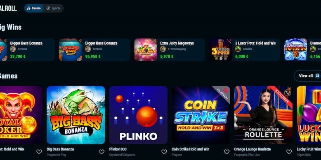Open Lucky Fruit Wins game tile
The image size is (321, 160).
tap(309, 115)
